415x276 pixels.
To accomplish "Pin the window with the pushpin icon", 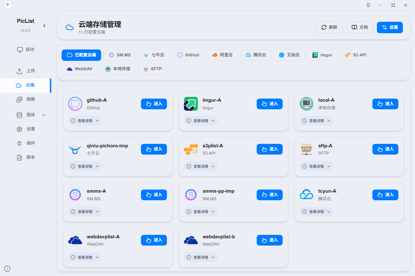I will [x=368, y=5].
